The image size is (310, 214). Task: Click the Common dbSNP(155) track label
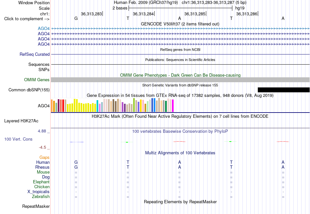pyautogui.click(x=29, y=90)
